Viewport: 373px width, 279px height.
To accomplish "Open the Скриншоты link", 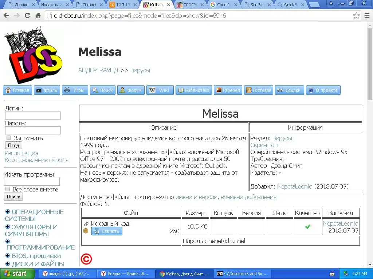I will coord(266,145).
